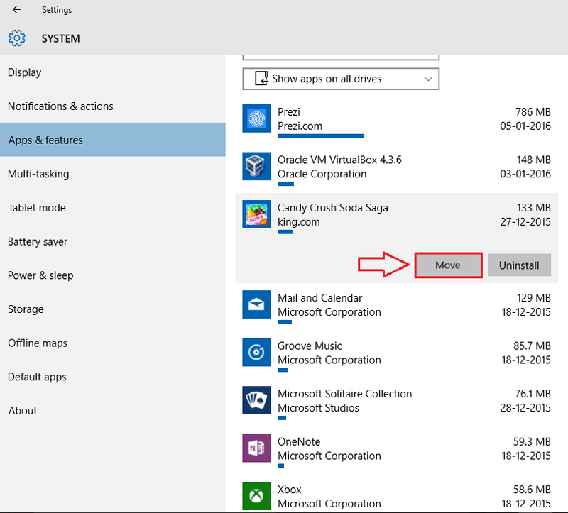
Task: Select the Prezi app icon
Action: click(x=256, y=118)
